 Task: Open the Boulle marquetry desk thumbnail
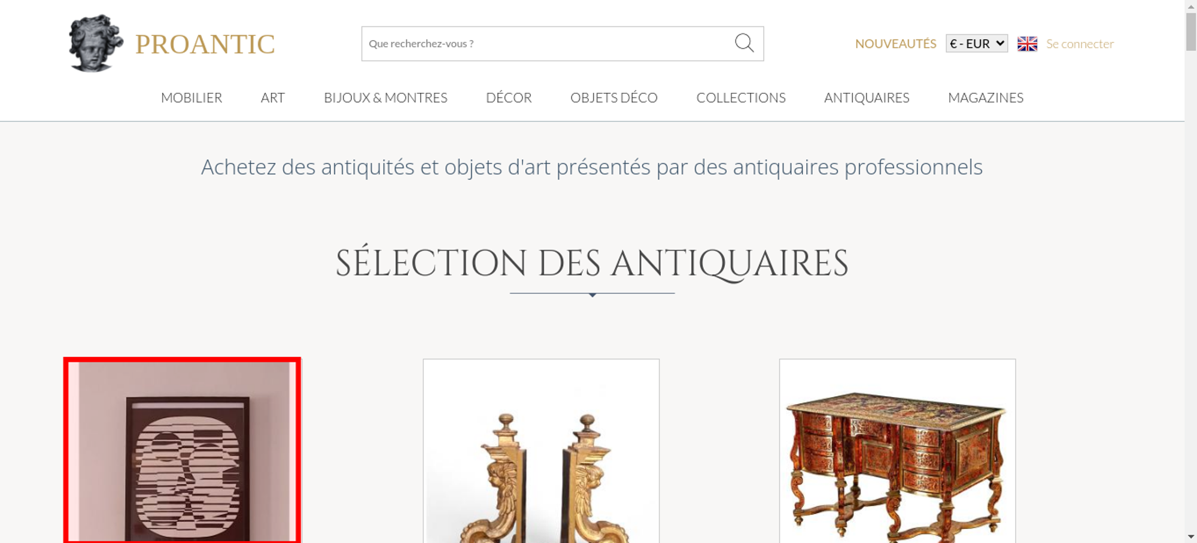click(x=897, y=451)
